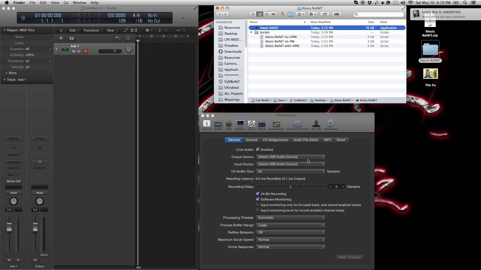Click the green instrument icon on Inst 1

coord(65,49)
